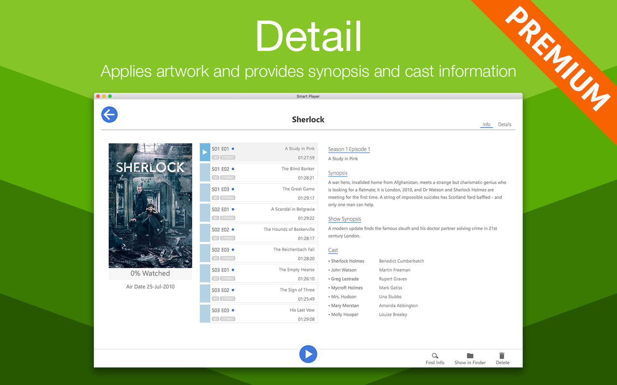Select episode His Last Vow
Image resolution: width=617 pixels, height=385 pixels.
[259, 314]
